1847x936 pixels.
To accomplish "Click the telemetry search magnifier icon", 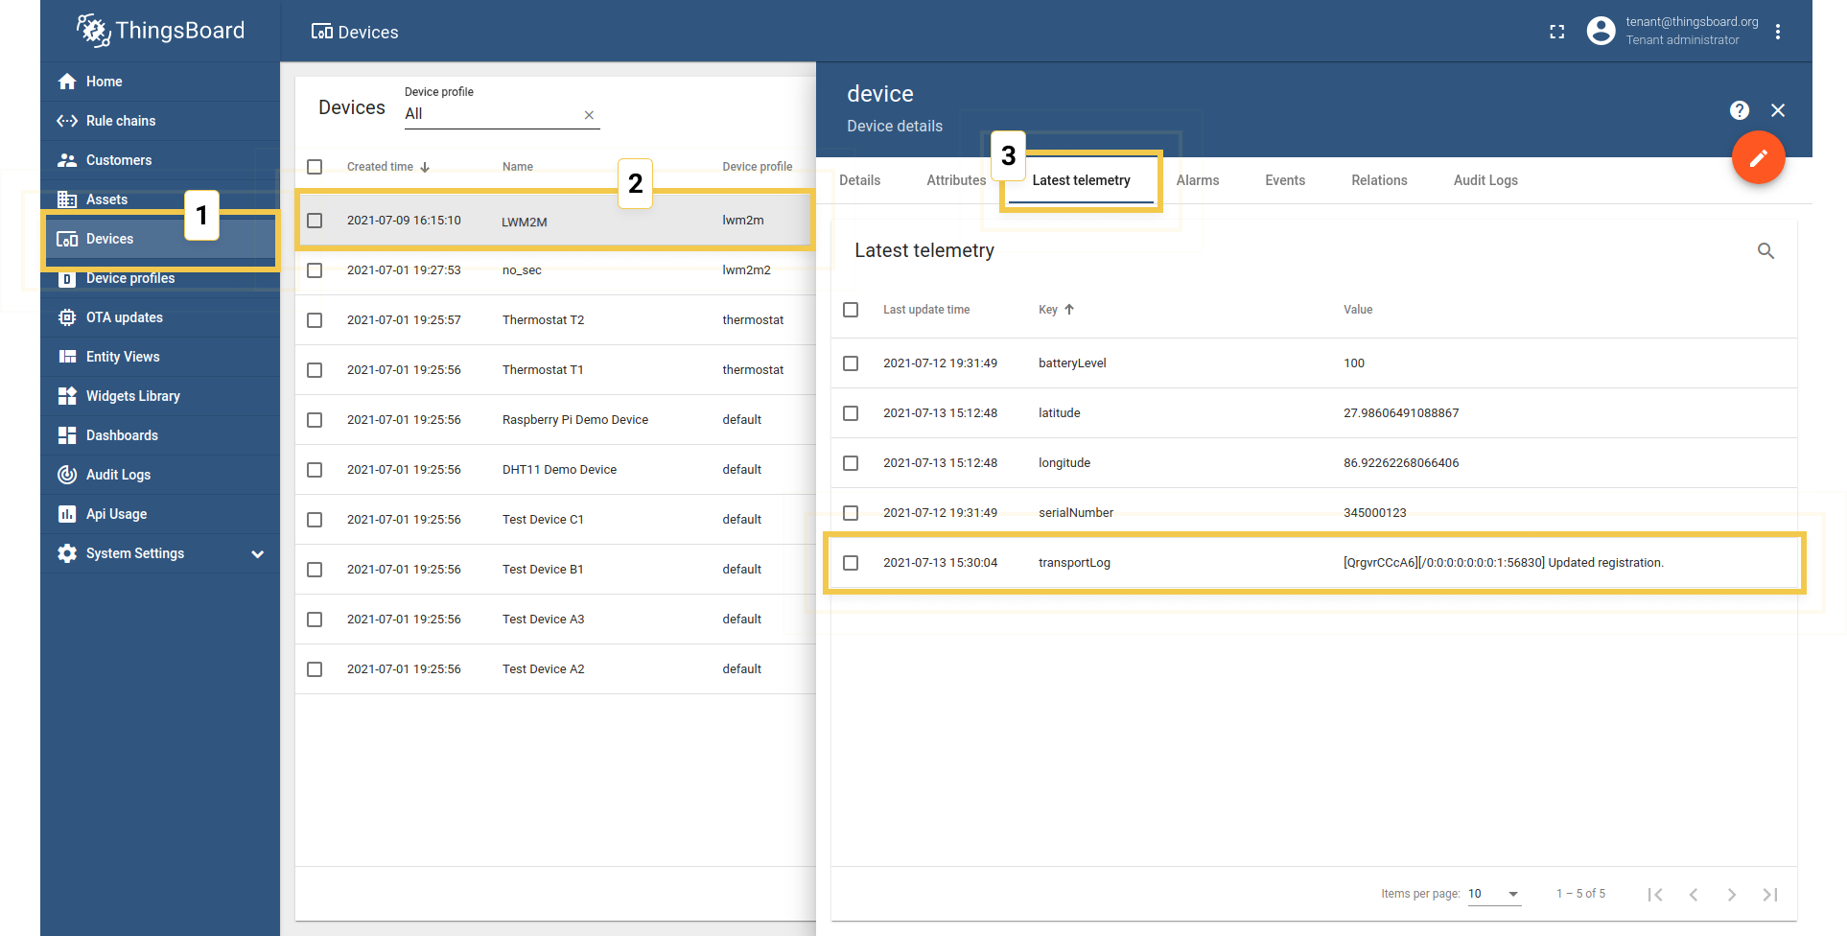I will (x=1765, y=251).
